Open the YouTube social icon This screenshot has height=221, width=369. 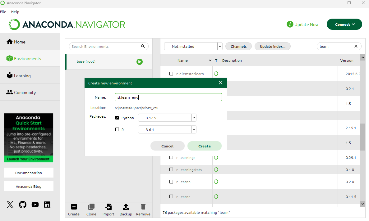pos(35,205)
